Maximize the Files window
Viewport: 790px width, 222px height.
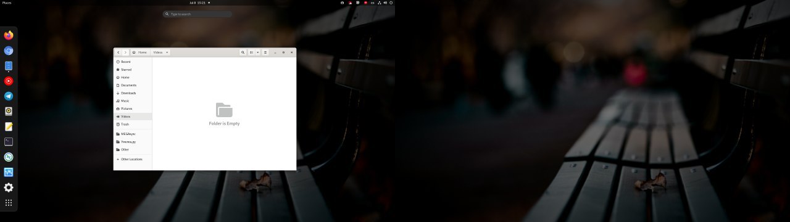(283, 52)
